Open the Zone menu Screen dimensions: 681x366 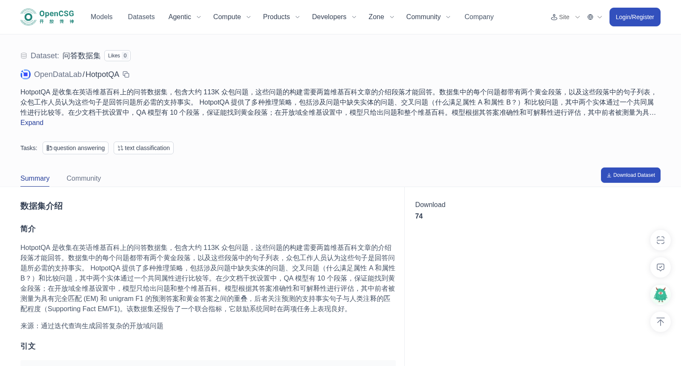pyautogui.click(x=376, y=17)
